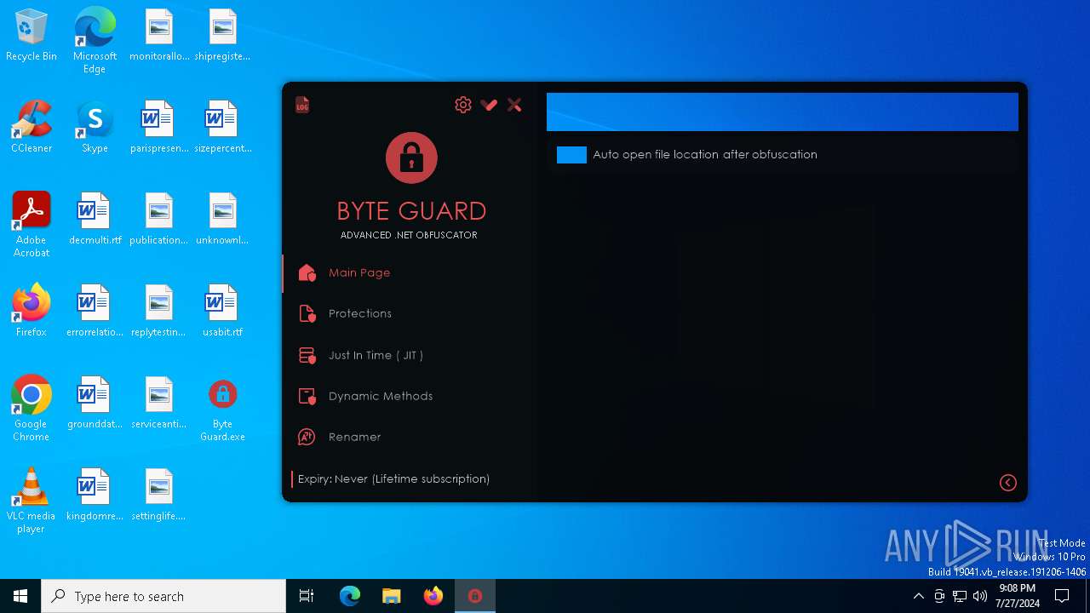The height and width of the screenshot is (613, 1090).
Task: Open volume control tray icon
Action: tap(980, 596)
